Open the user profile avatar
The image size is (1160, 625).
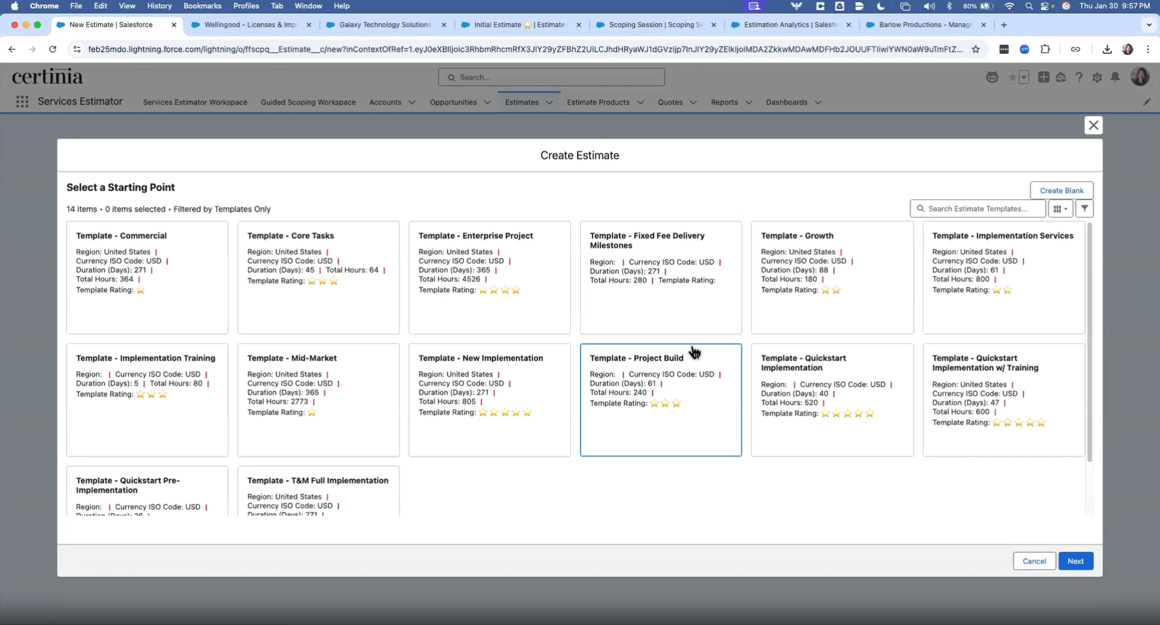click(x=1141, y=77)
